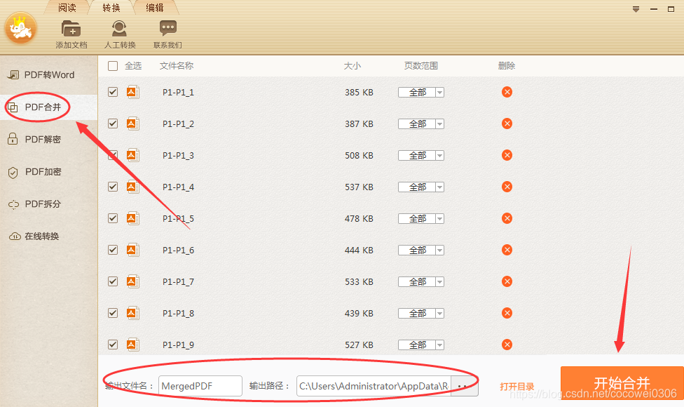Screen dimensions: 684x407
Task: Click the crowned elephant app logo
Action: pos(20,29)
